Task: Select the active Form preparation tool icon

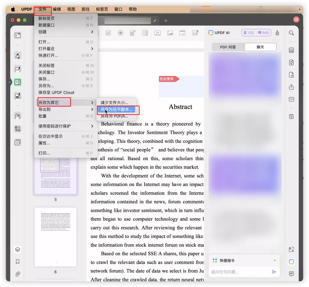Action: (x=18, y=82)
